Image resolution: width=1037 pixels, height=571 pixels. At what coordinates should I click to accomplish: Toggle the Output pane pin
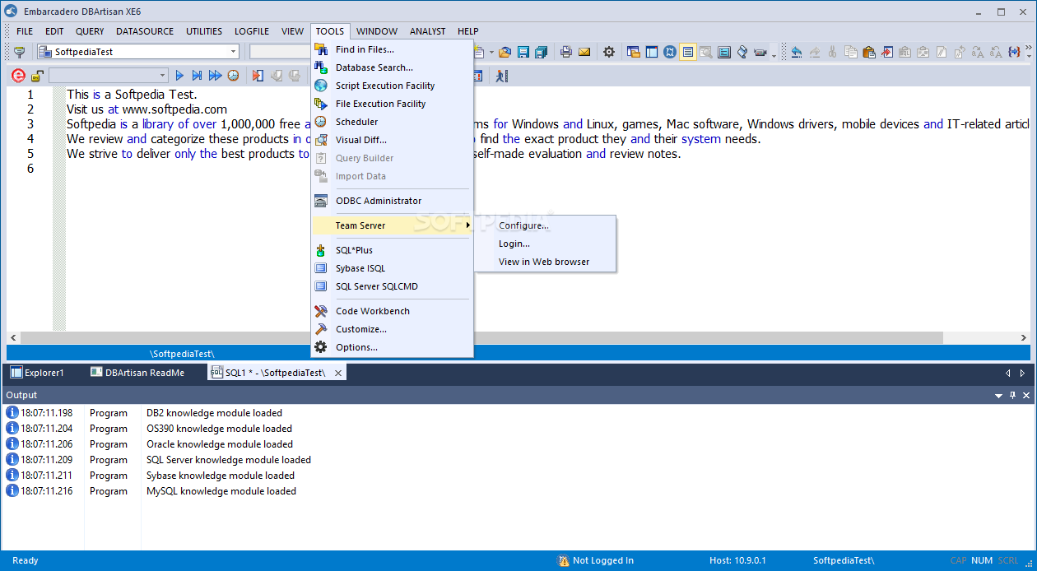click(x=1013, y=396)
